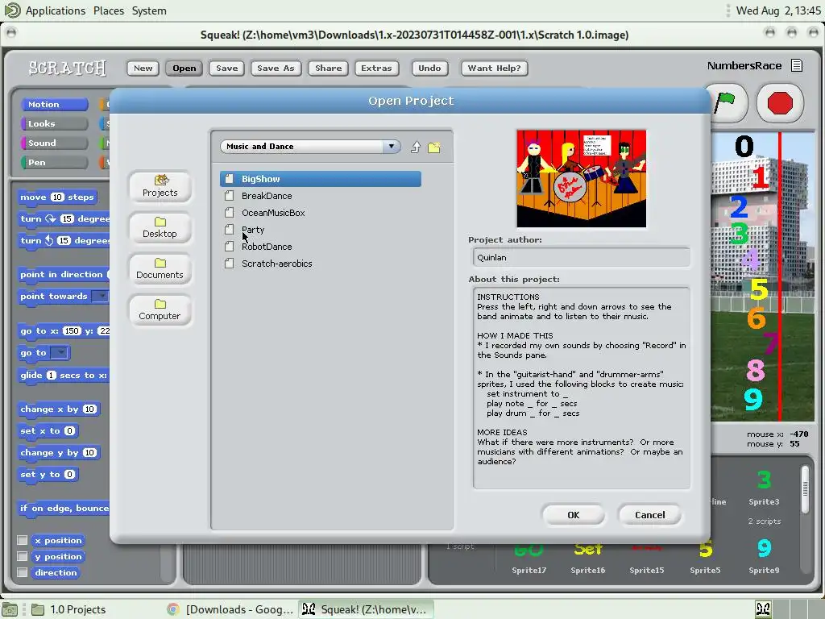Click the move 10 steps block
The height and width of the screenshot is (619, 825).
[57, 197]
